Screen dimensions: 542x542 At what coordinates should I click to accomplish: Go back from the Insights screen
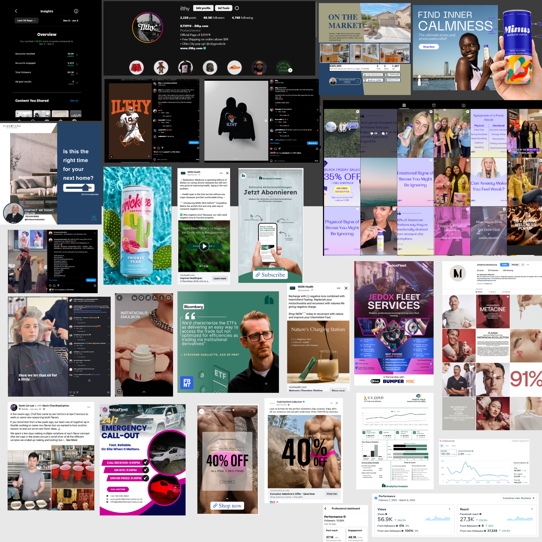tap(16, 11)
